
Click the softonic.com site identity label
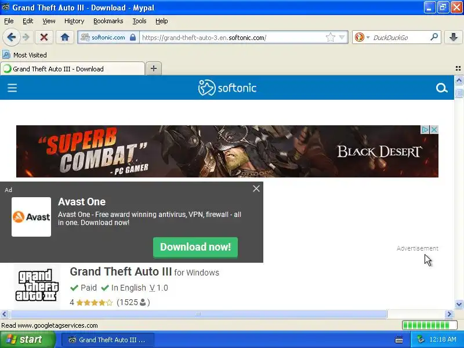click(x=108, y=37)
